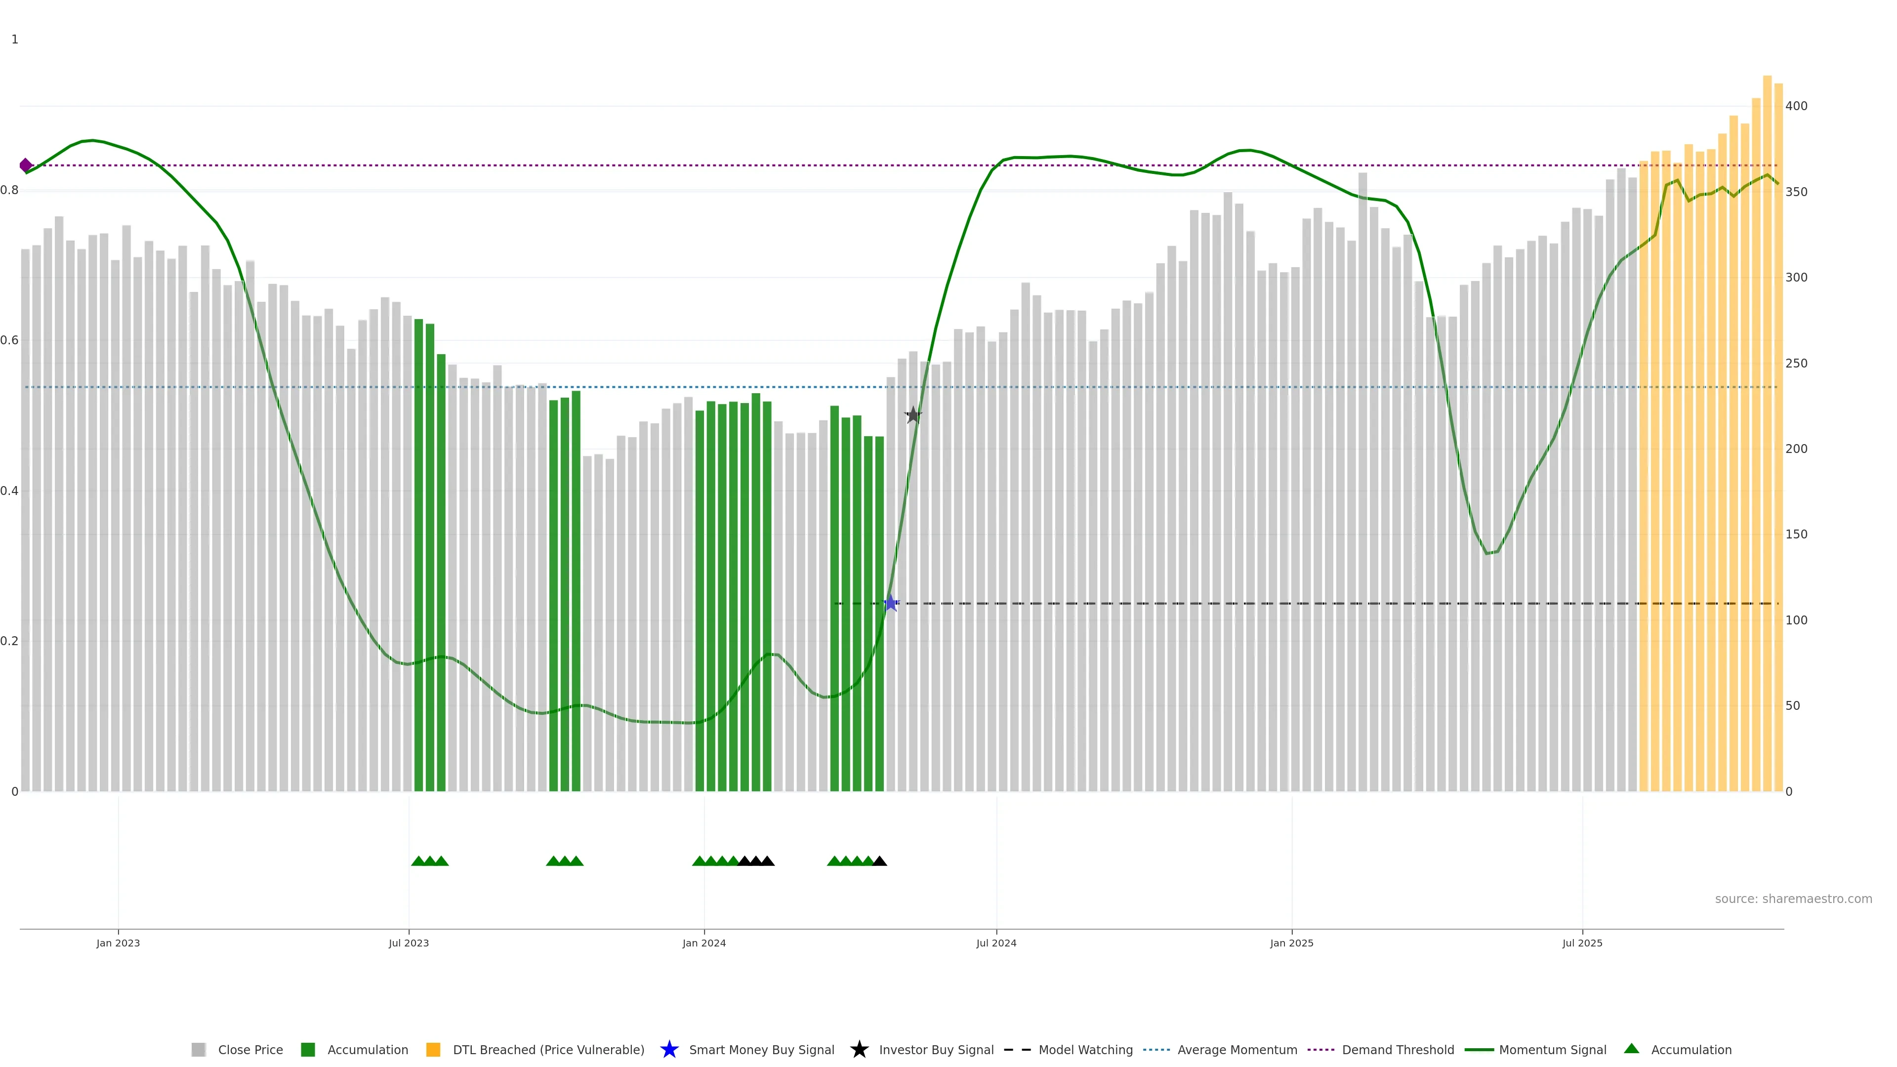1897x1067 pixels.
Task: Click the green triangle Accumulation legend icon
Action: 1631,1049
